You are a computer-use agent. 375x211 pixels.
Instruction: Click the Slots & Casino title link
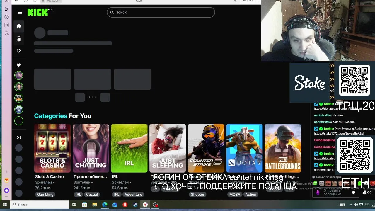pyautogui.click(x=49, y=177)
